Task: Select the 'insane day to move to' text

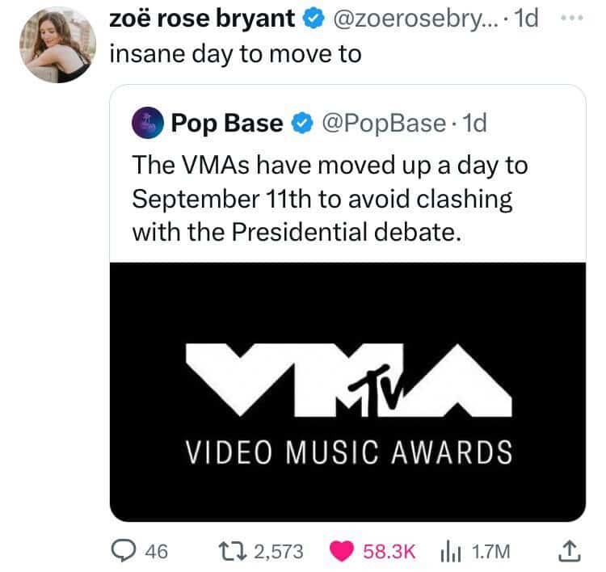Action: 235,53
